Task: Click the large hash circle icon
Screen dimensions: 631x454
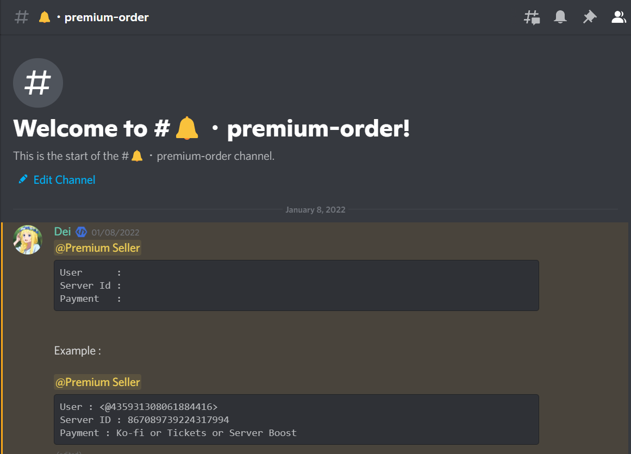Action: pyautogui.click(x=38, y=83)
